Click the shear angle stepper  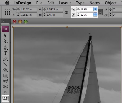110,15
